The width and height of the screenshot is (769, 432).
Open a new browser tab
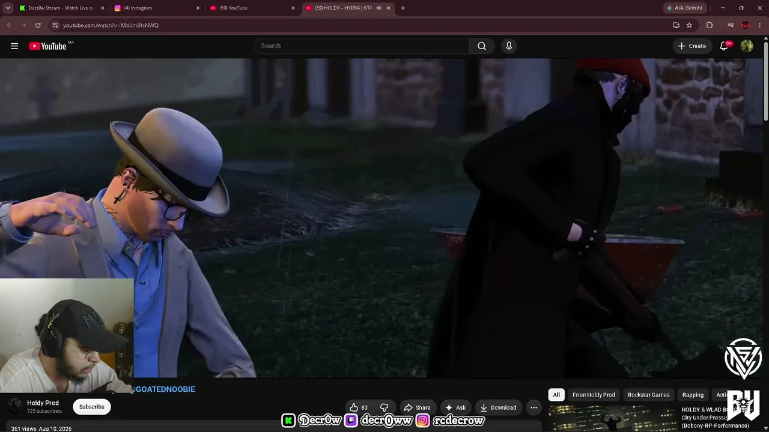(403, 8)
